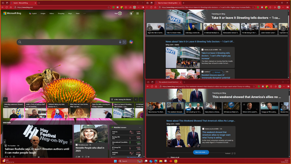Go back in the left Bing home window
The image size is (291, 164).
point(3,7)
